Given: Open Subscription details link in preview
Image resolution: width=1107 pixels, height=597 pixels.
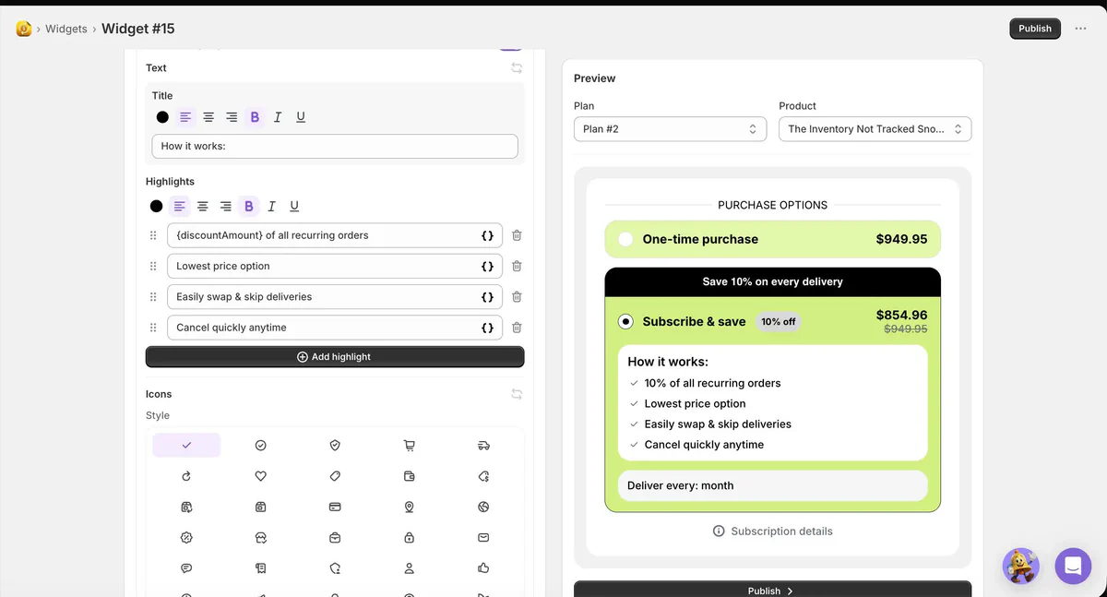Looking at the screenshot, I should (772, 531).
